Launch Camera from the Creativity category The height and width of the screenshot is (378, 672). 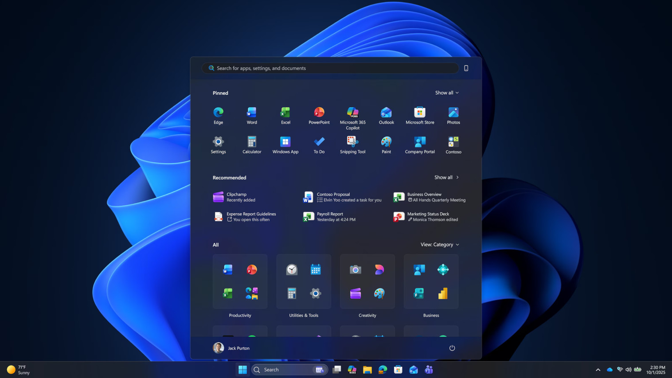pyautogui.click(x=356, y=269)
